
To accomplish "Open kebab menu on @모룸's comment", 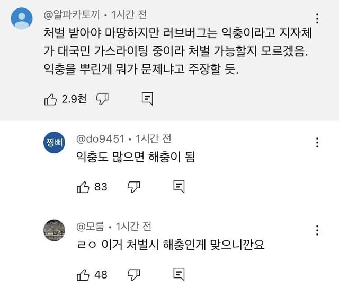I will [x=317, y=231].
